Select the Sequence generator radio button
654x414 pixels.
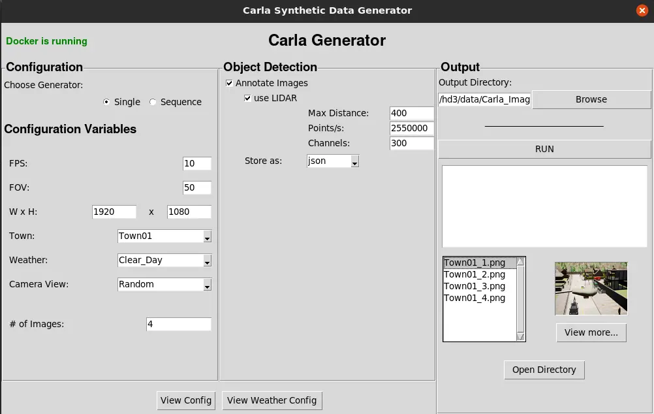coord(153,102)
